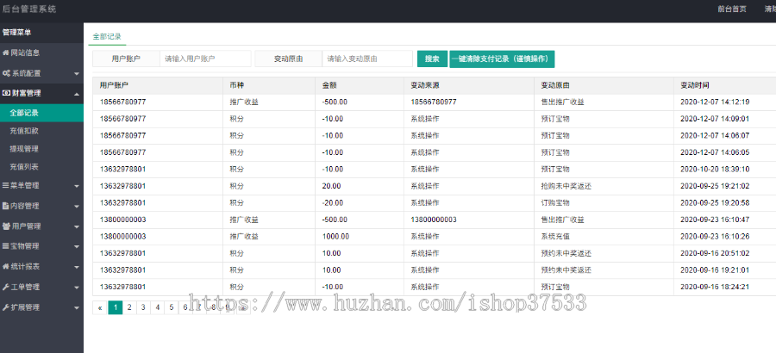Switch to the 全部记录 tab above the search form
The image size is (776, 353).
[x=107, y=36]
